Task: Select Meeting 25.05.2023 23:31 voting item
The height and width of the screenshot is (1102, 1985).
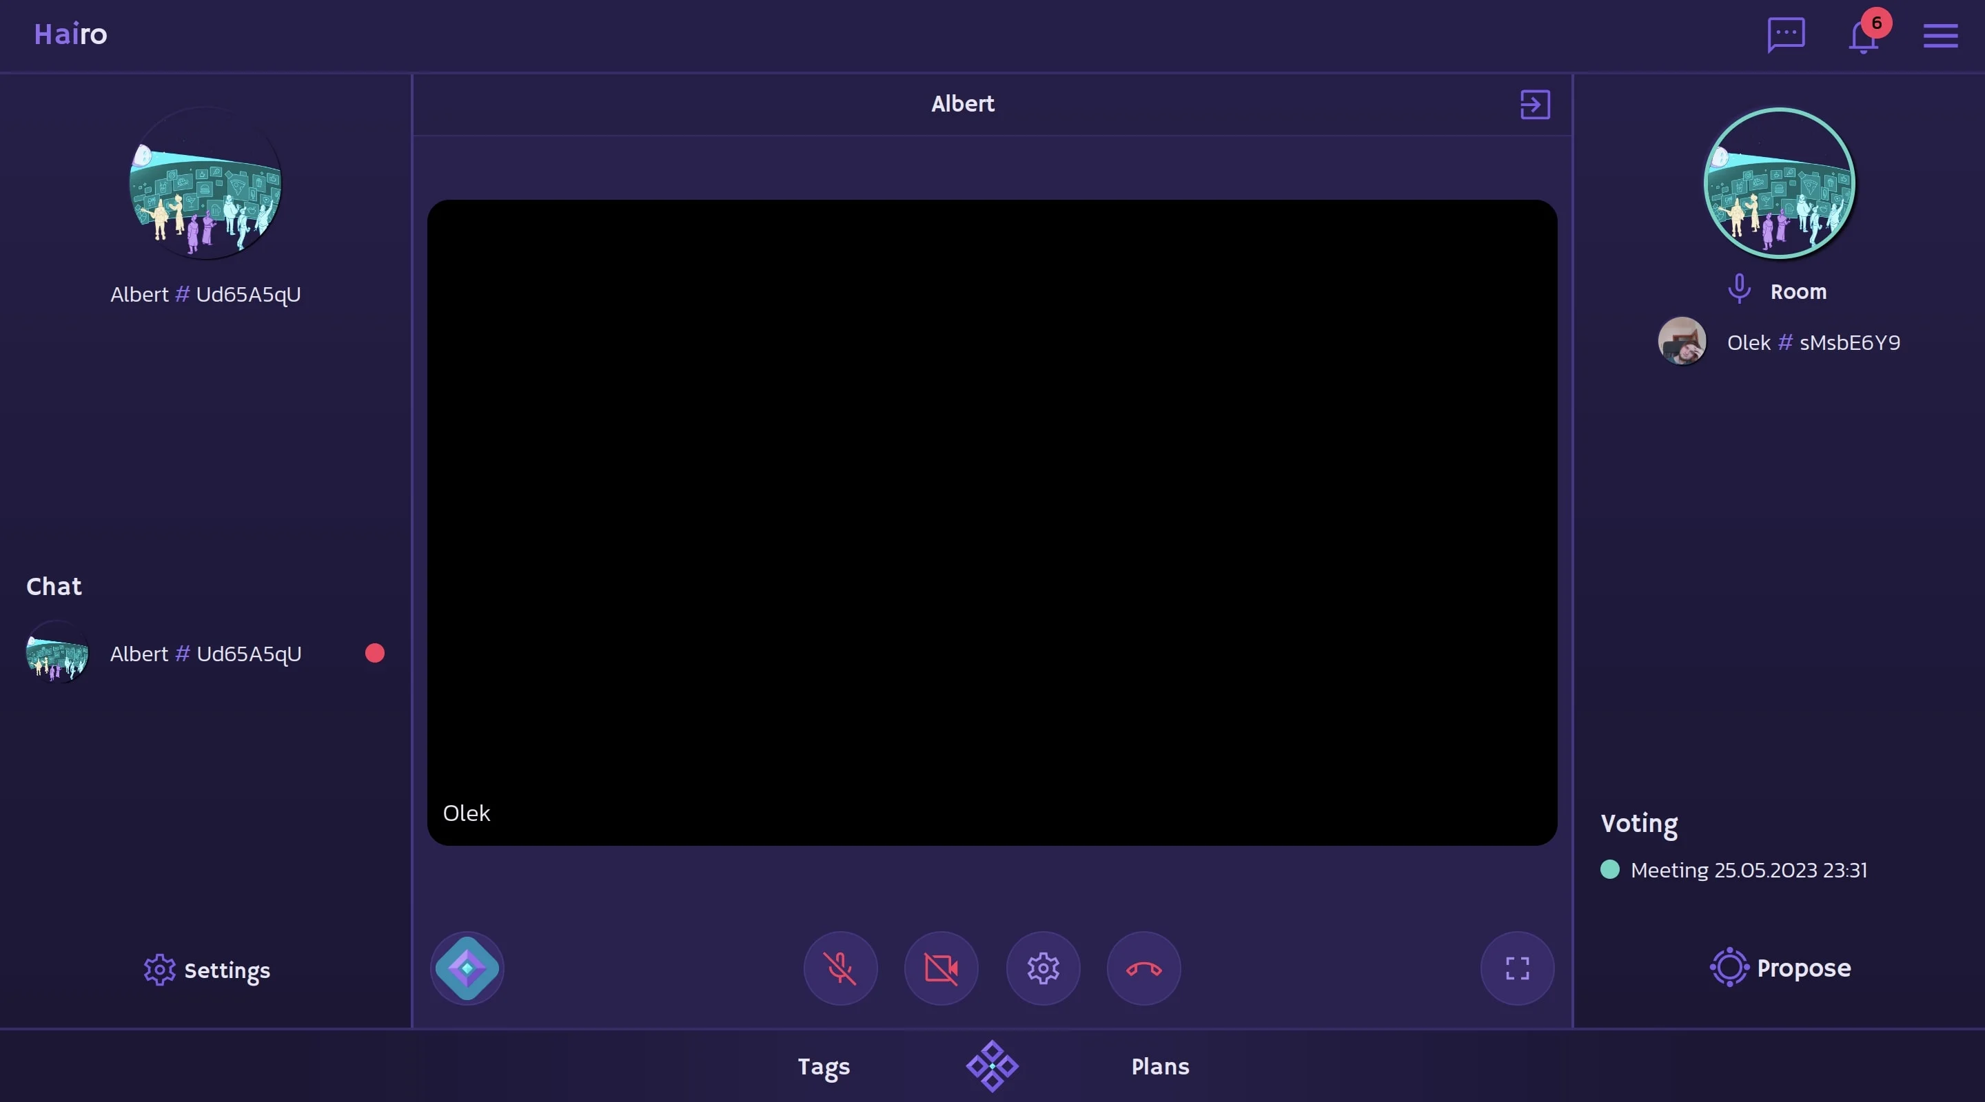Action: (x=1748, y=870)
